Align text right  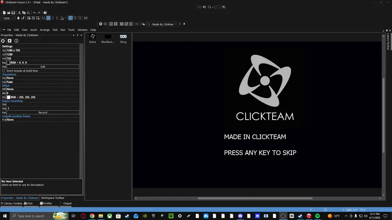[80, 18]
